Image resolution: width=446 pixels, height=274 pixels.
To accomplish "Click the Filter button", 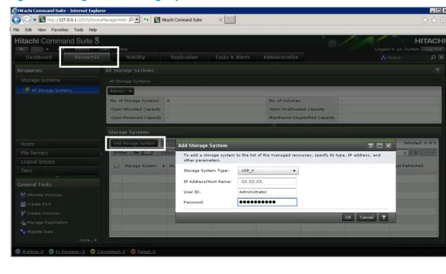I will pyautogui.click(x=121, y=153).
